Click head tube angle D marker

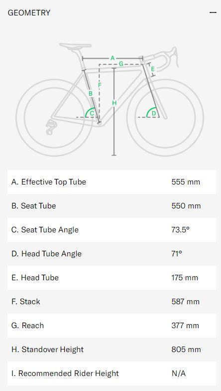(153, 114)
